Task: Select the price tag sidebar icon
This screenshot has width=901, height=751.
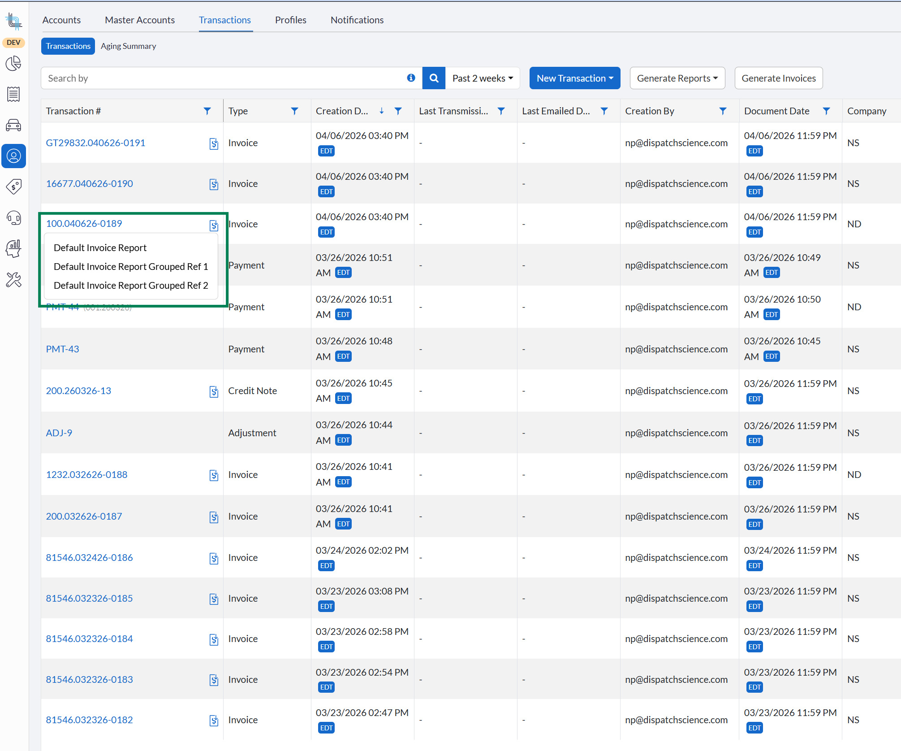Action: 13,187
